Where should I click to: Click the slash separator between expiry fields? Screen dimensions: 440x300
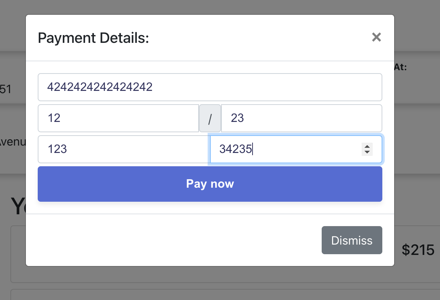point(210,118)
